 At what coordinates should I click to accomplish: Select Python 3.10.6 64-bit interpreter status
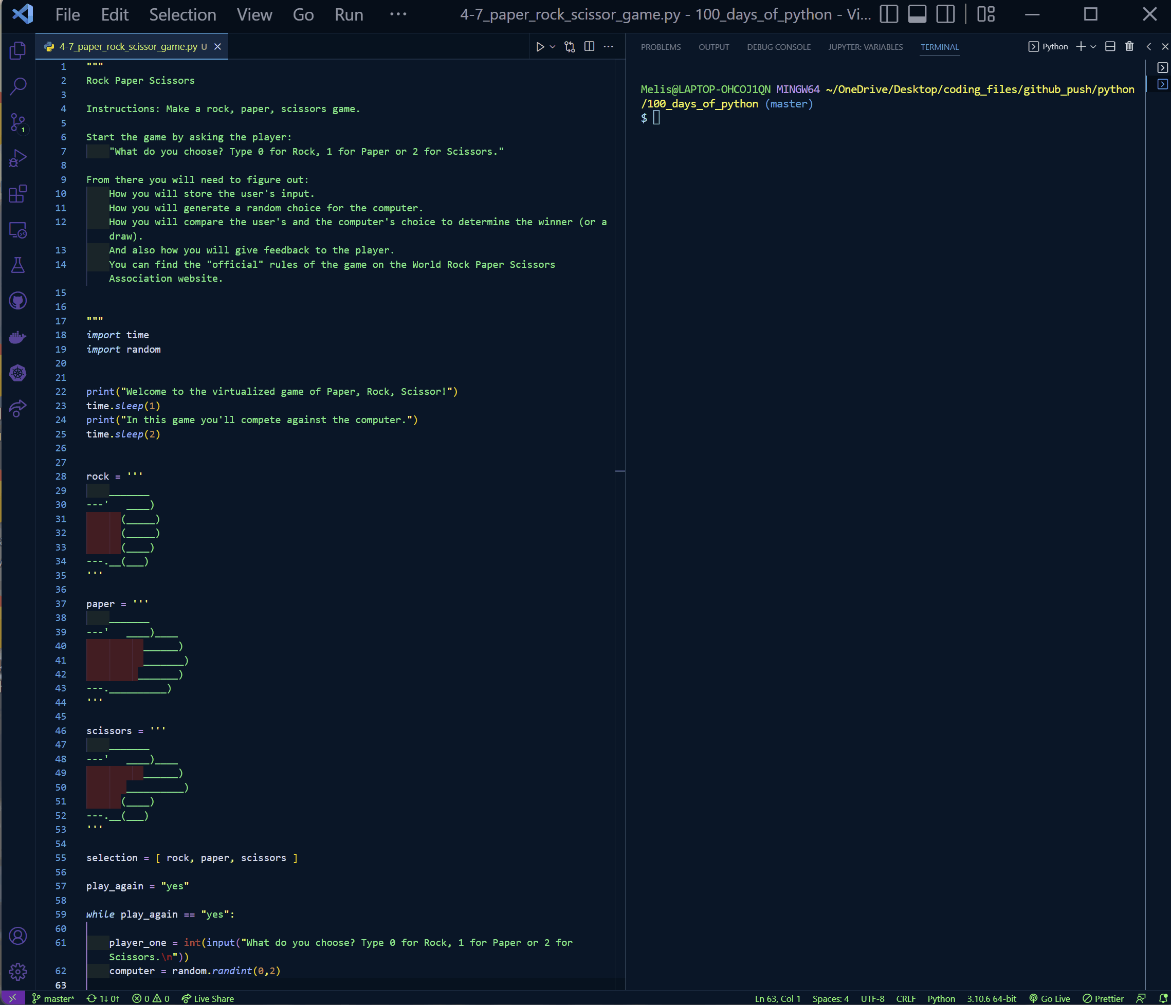[991, 998]
